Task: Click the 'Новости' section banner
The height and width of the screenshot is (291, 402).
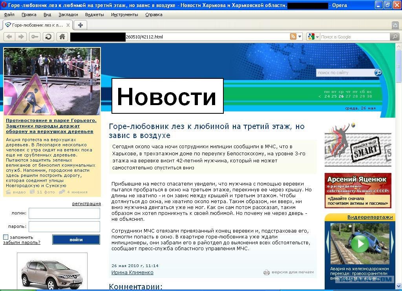Action: (167, 96)
